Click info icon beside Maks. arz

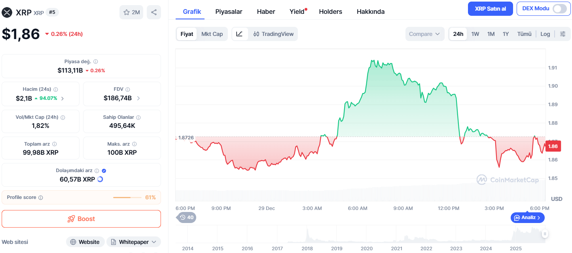[134, 144]
